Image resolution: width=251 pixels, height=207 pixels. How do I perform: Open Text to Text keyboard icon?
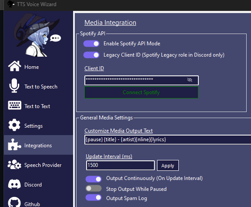[14, 105]
